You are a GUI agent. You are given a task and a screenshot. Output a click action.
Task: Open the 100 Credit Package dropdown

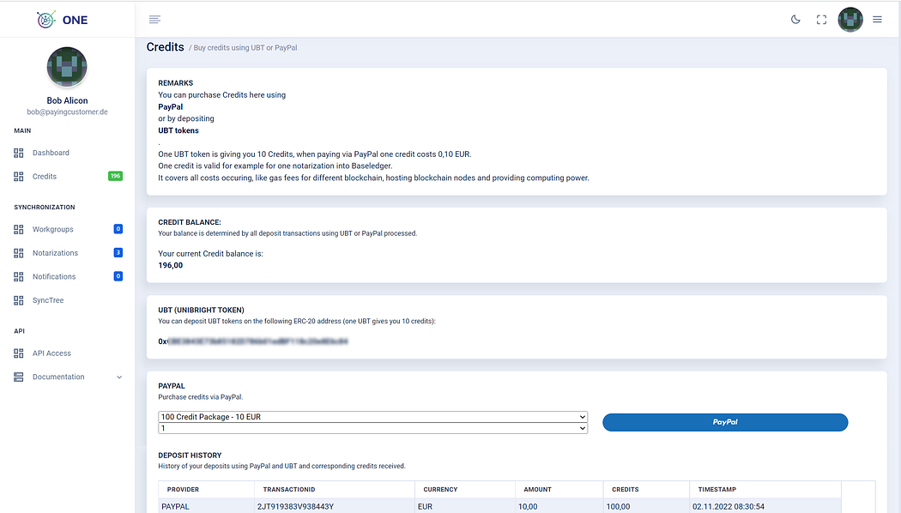tap(372, 416)
